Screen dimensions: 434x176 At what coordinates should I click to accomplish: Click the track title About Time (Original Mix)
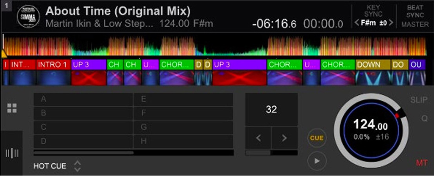pos(118,11)
